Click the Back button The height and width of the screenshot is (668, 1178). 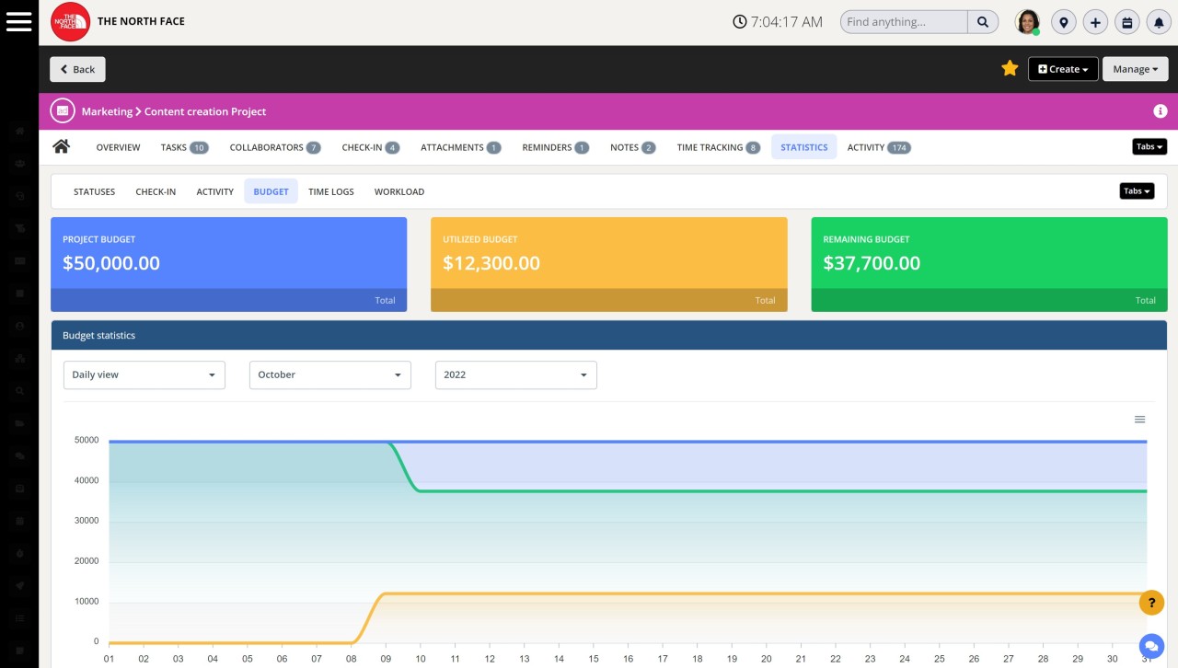pyautogui.click(x=77, y=69)
